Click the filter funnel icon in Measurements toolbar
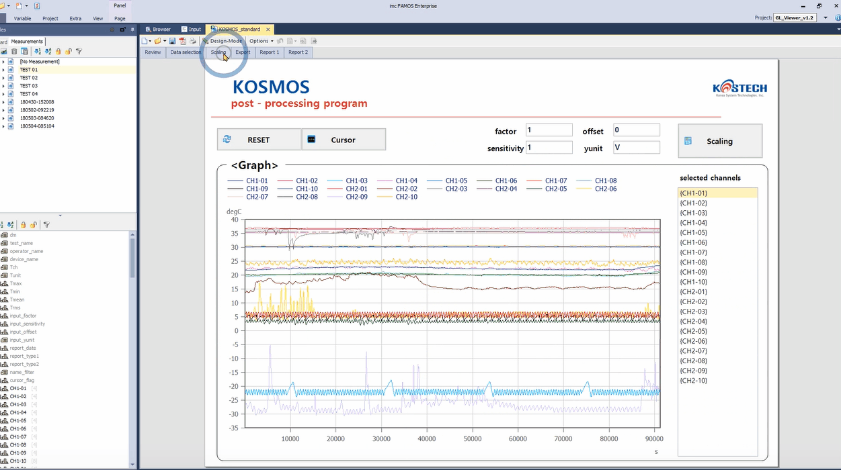 click(79, 51)
